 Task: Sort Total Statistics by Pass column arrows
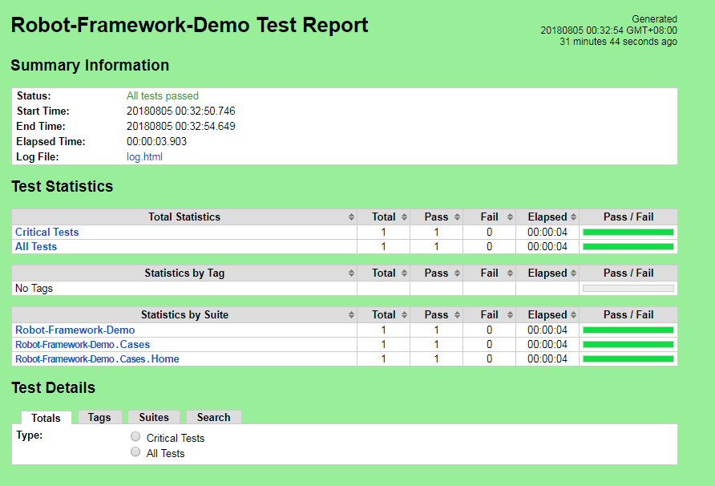(457, 217)
